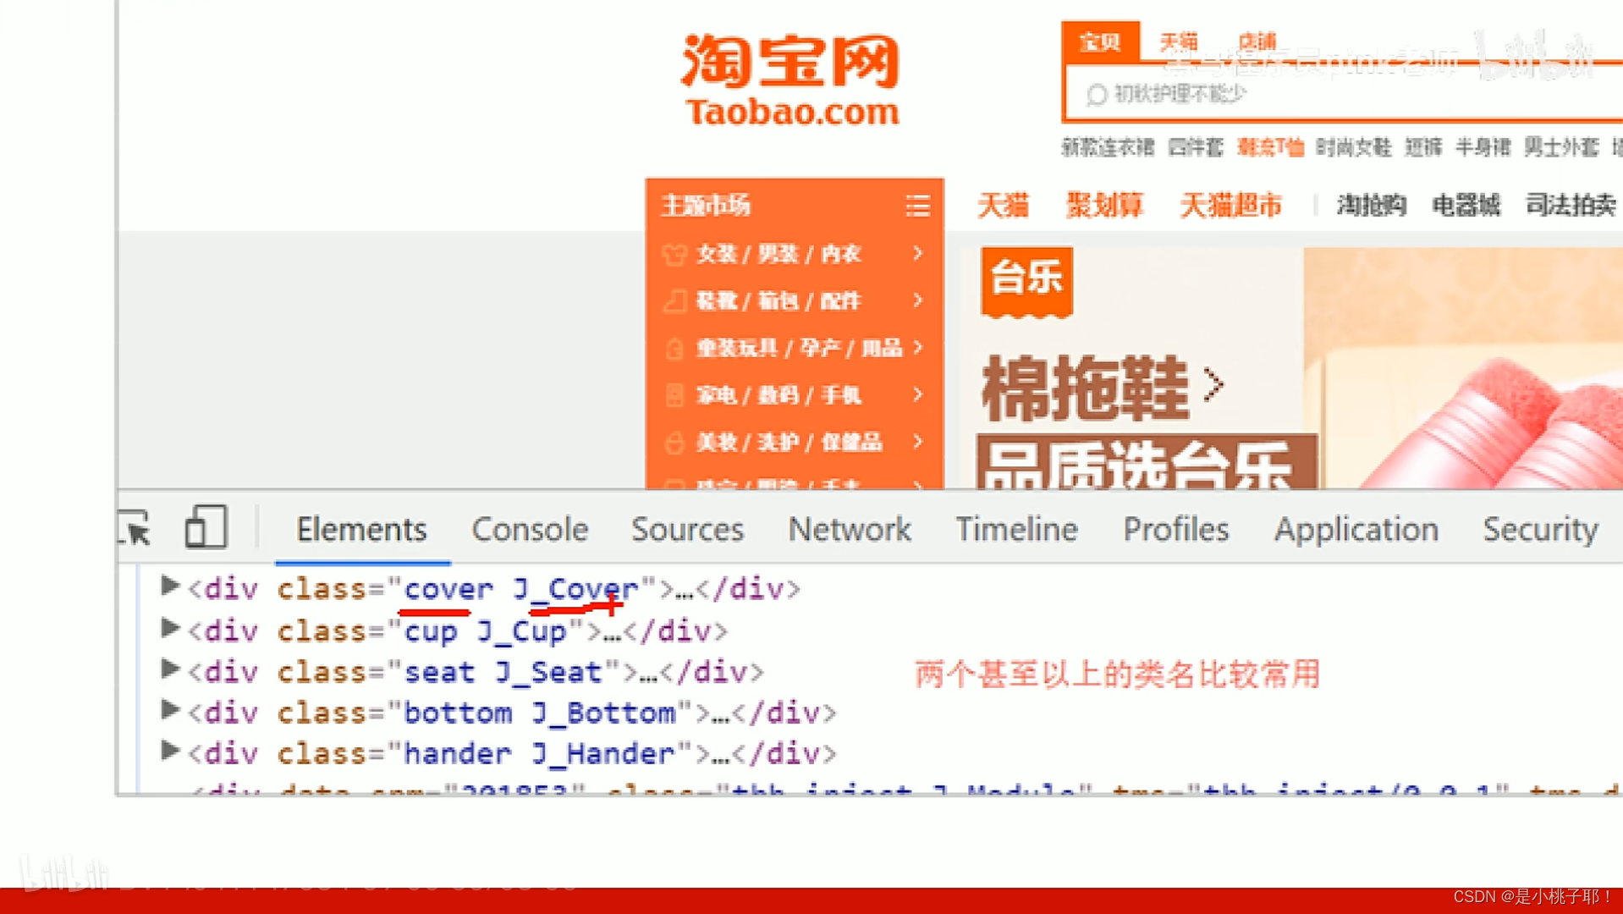
Task: Open the Network tab
Action: coord(850,530)
